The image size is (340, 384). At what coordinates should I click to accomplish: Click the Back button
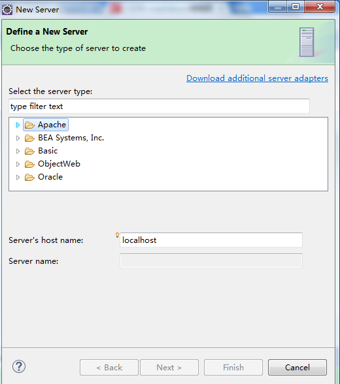coord(109,367)
